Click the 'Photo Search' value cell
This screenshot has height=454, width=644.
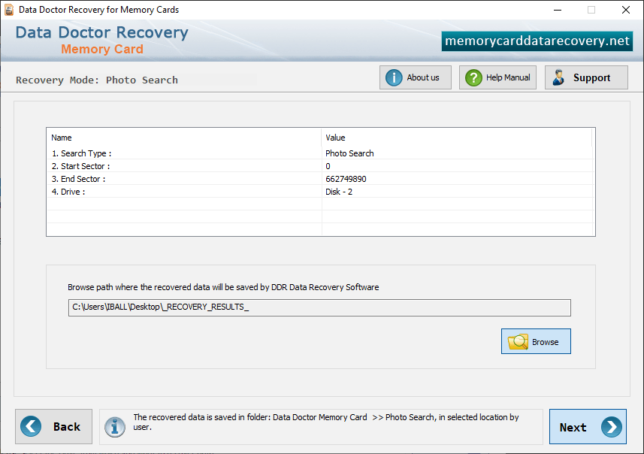tap(349, 153)
